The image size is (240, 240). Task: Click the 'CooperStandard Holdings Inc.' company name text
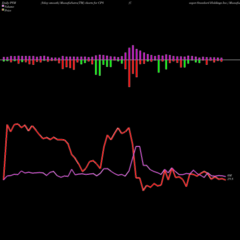click(x=208, y=3)
